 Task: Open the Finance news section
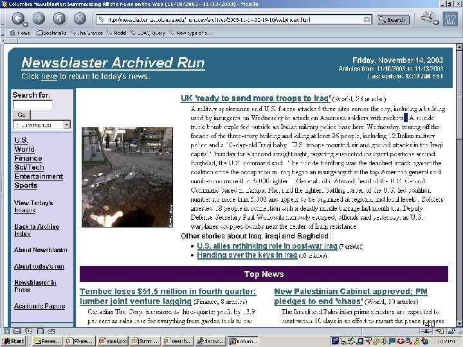28,159
